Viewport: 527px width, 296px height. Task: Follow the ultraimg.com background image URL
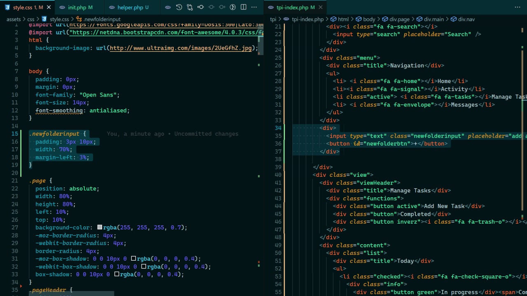tap(181, 48)
